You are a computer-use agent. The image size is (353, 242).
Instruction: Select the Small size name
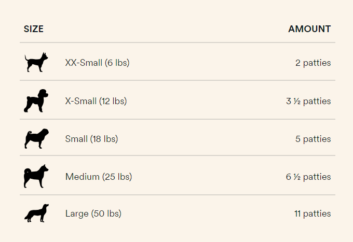(76, 139)
